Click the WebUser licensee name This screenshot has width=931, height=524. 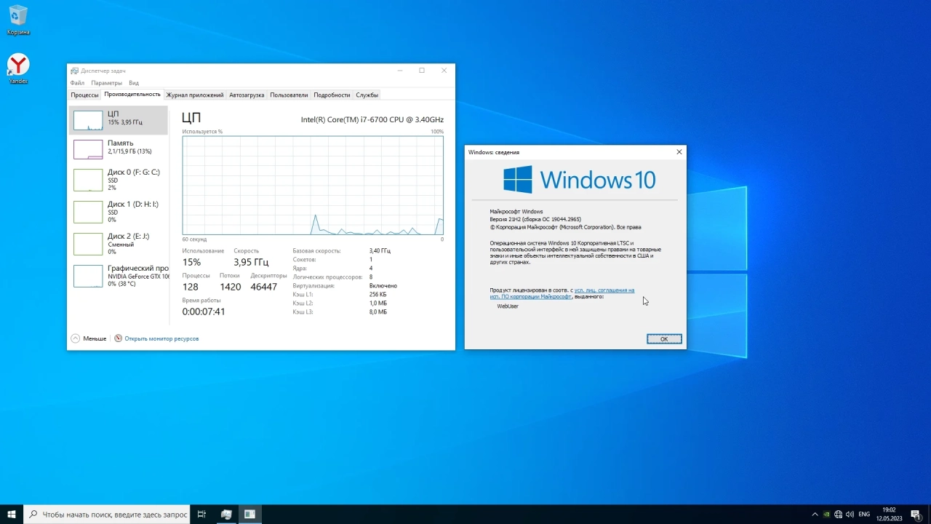tap(508, 306)
